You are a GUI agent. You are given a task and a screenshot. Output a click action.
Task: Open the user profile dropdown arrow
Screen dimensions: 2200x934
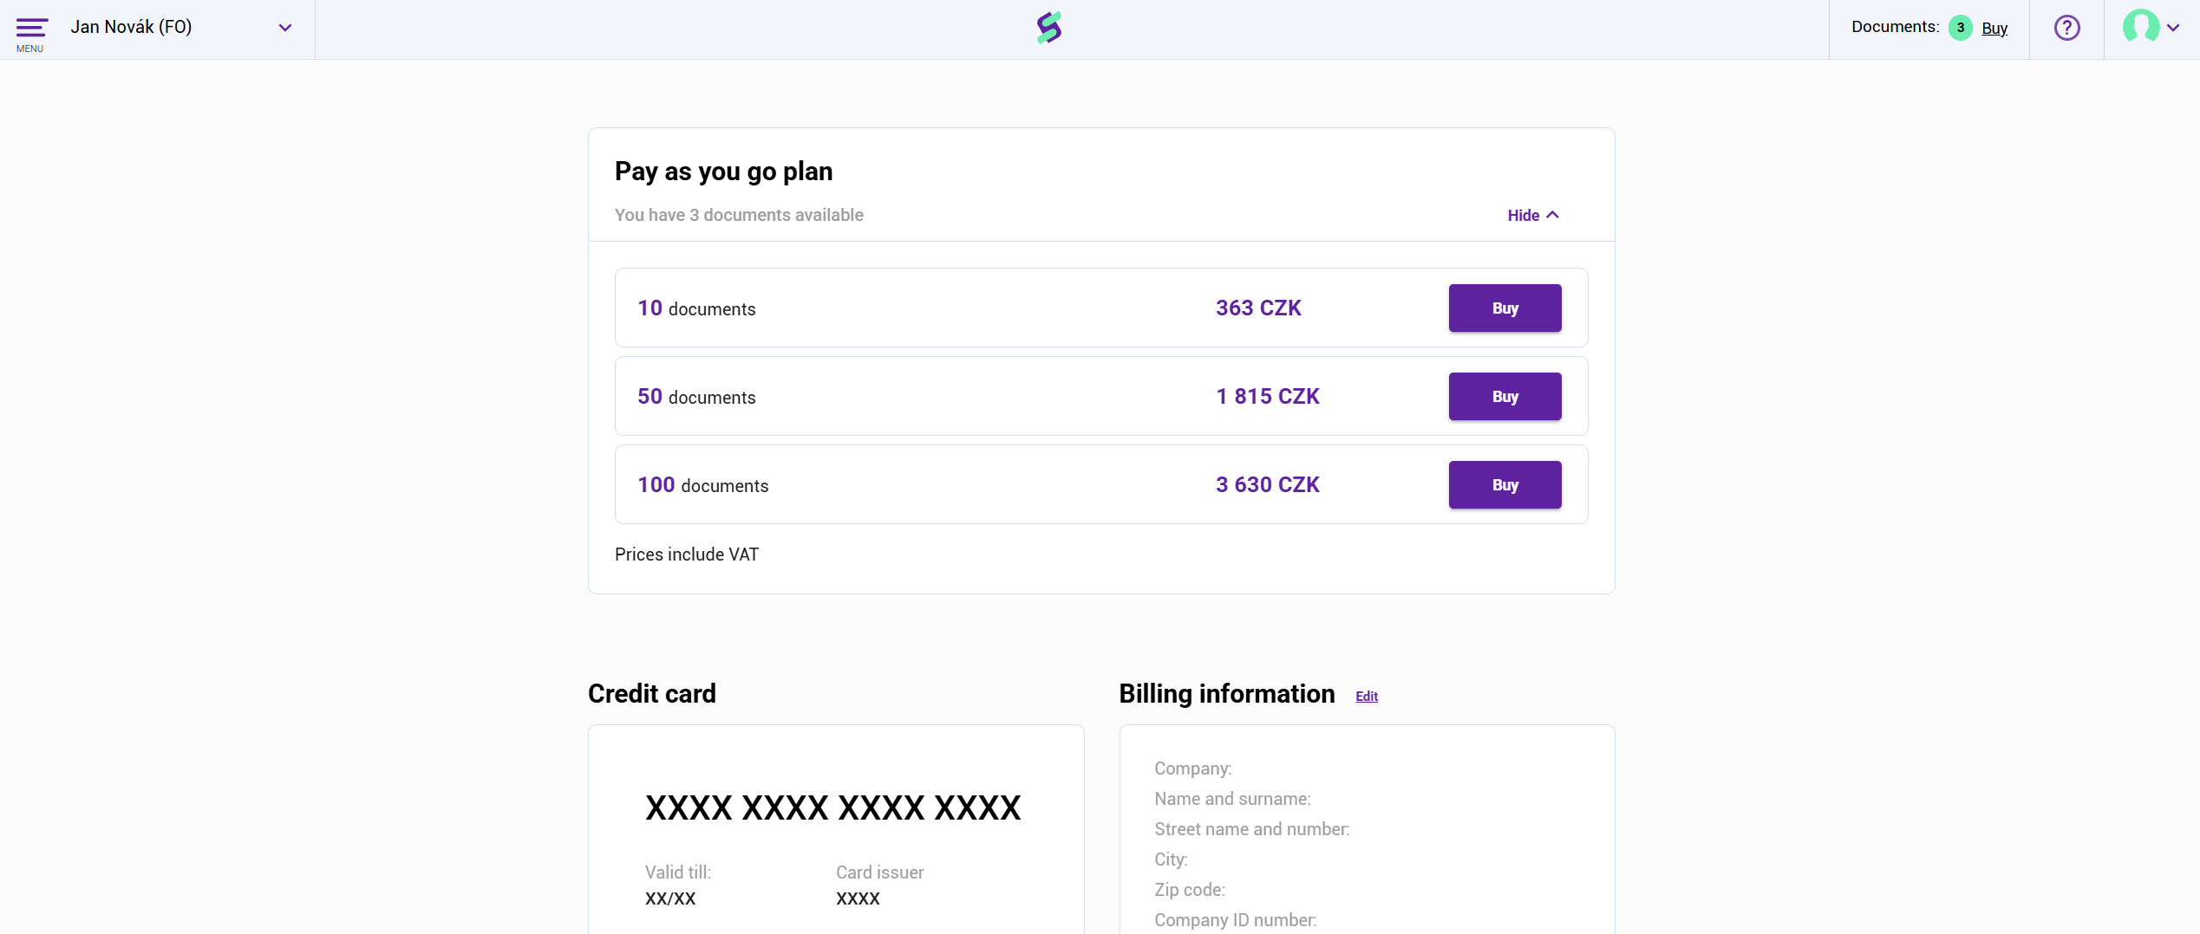[x=2173, y=28]
